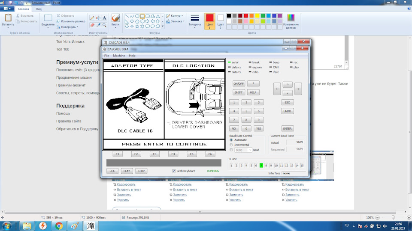The image size is (412, 231).
Task: Open the Paint file menu dropdown
Action: pos(7,9)
